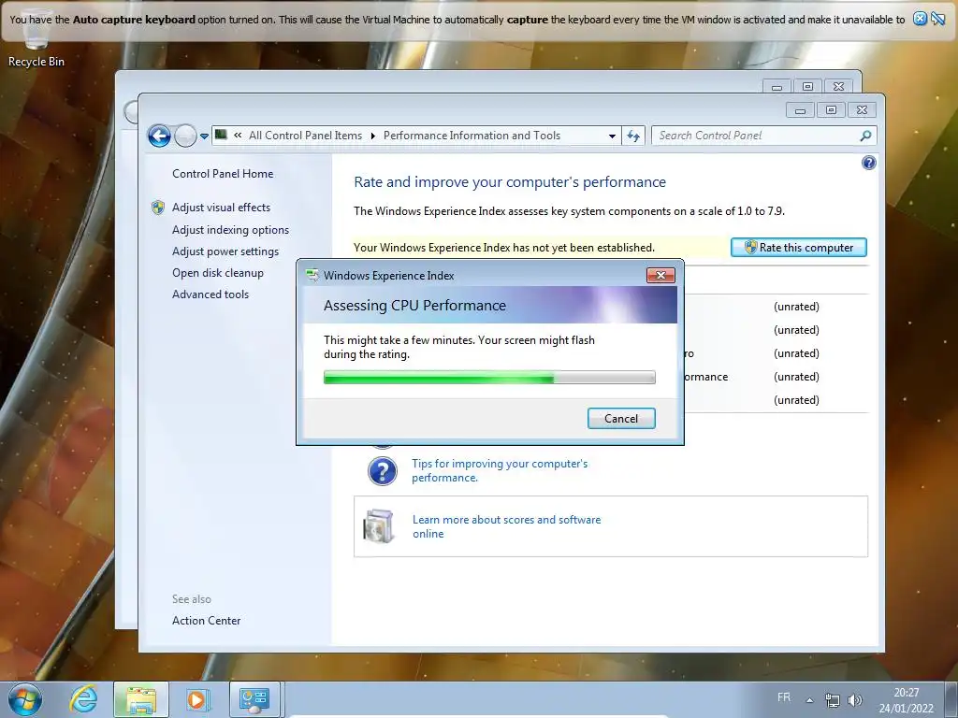Select All Control Panel Items breadcrumb
958x718 pixels.
click(x=305, y=136)
